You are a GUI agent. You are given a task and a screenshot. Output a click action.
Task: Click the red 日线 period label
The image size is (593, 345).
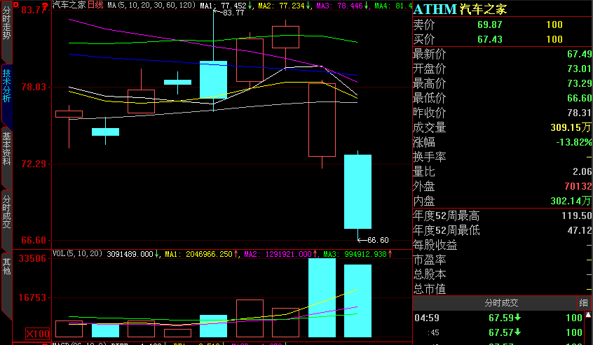pos(95,5)
